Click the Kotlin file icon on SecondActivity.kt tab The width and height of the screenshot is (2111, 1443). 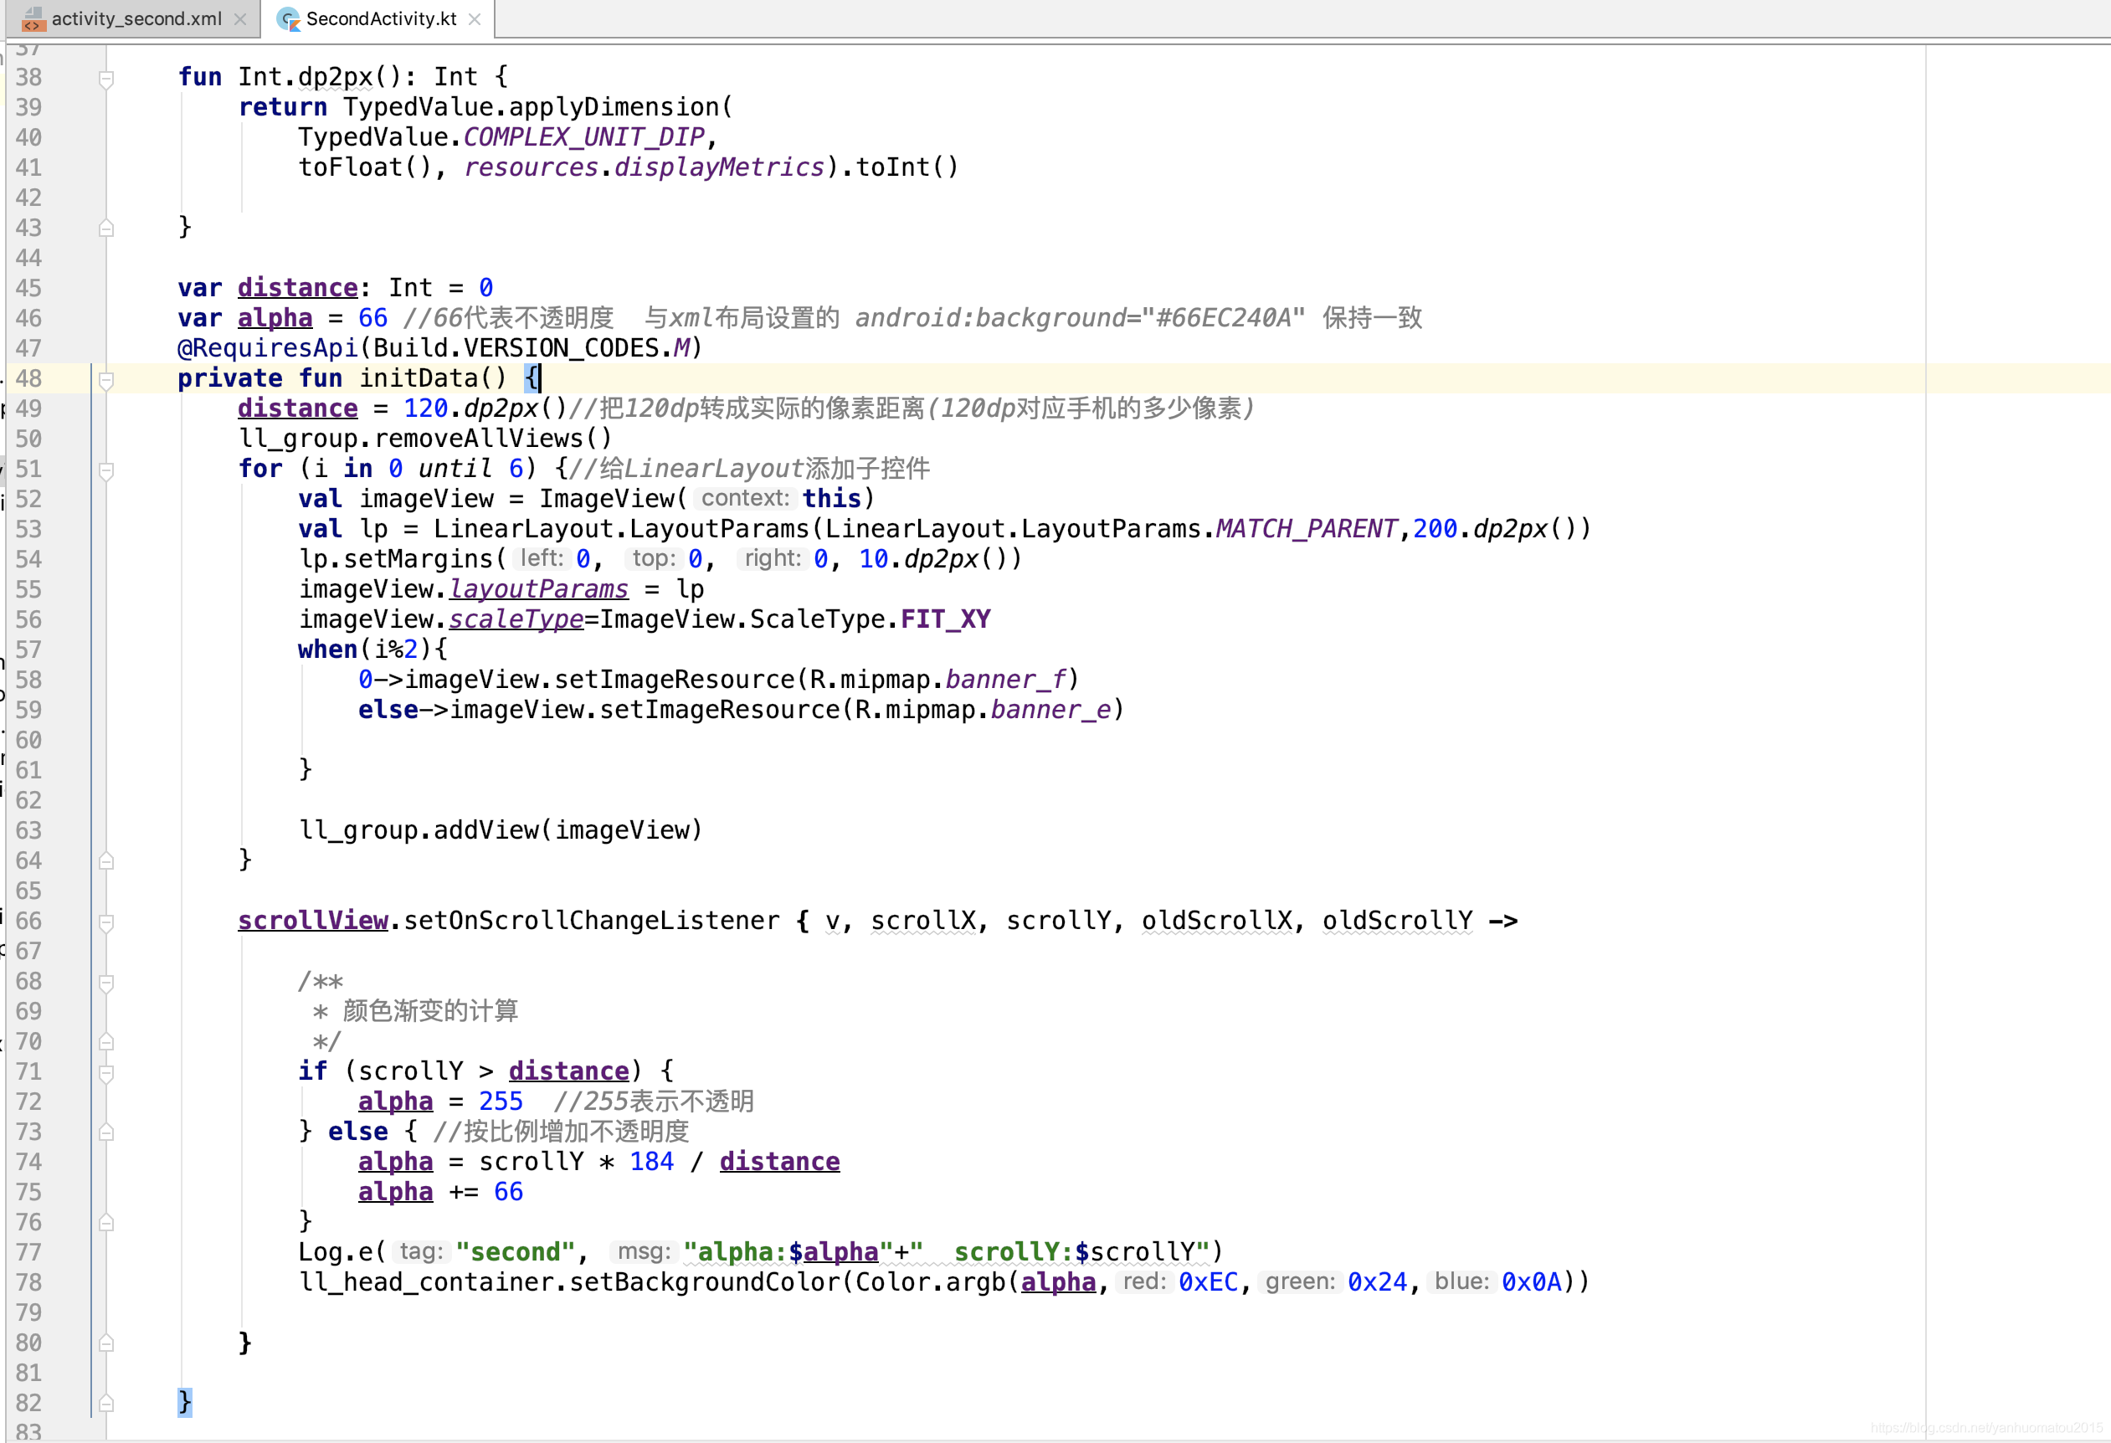click(x=288, y=19)
